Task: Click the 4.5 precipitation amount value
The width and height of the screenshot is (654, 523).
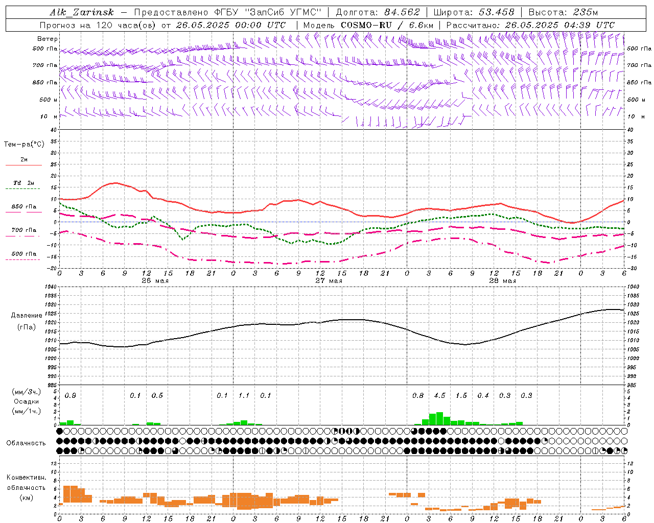Action: click(439, 396)
